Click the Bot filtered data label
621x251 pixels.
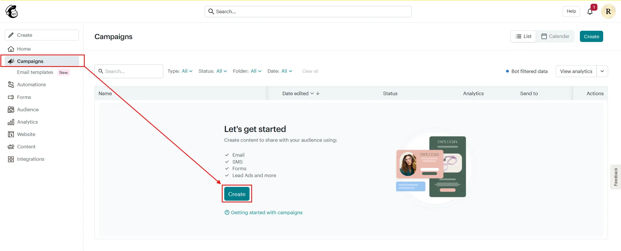click(x=529, y=71)
